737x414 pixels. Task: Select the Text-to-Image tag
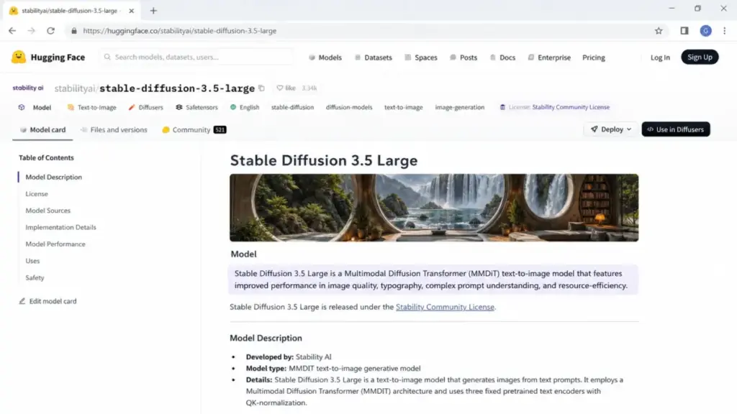point(91,107)
